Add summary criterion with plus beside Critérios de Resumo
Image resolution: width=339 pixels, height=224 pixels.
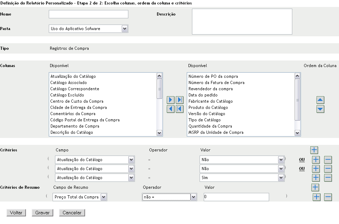point(315,187)
